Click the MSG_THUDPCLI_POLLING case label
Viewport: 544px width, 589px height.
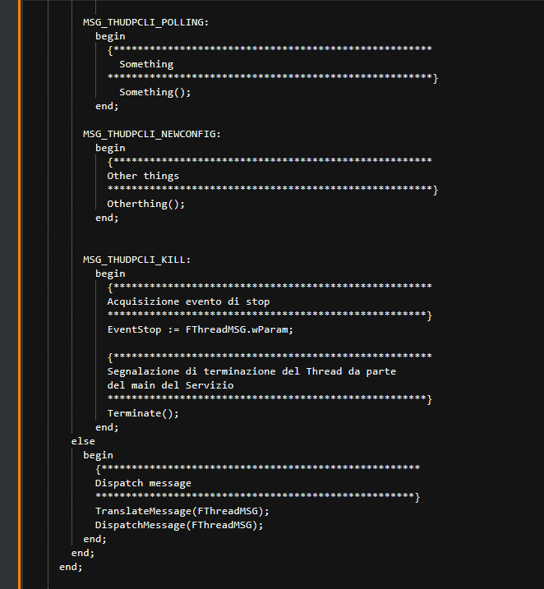click(145, 22)
